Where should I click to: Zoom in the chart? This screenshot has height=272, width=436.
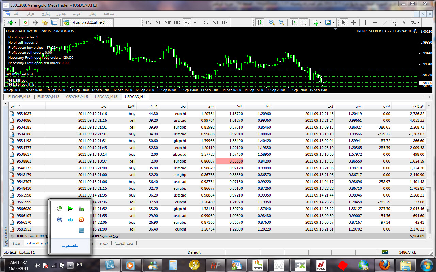272,22
